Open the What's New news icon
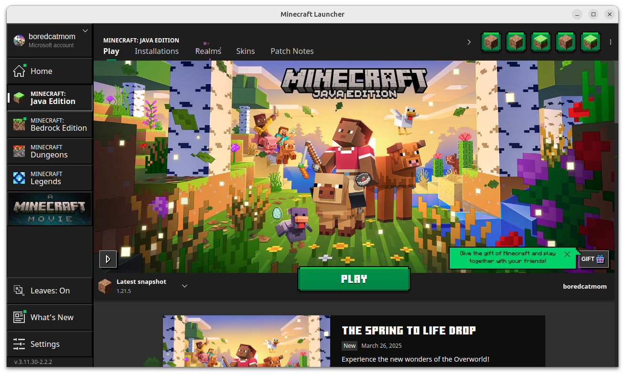The width and height of the screenshot is (625, 375). coord(19,317)
